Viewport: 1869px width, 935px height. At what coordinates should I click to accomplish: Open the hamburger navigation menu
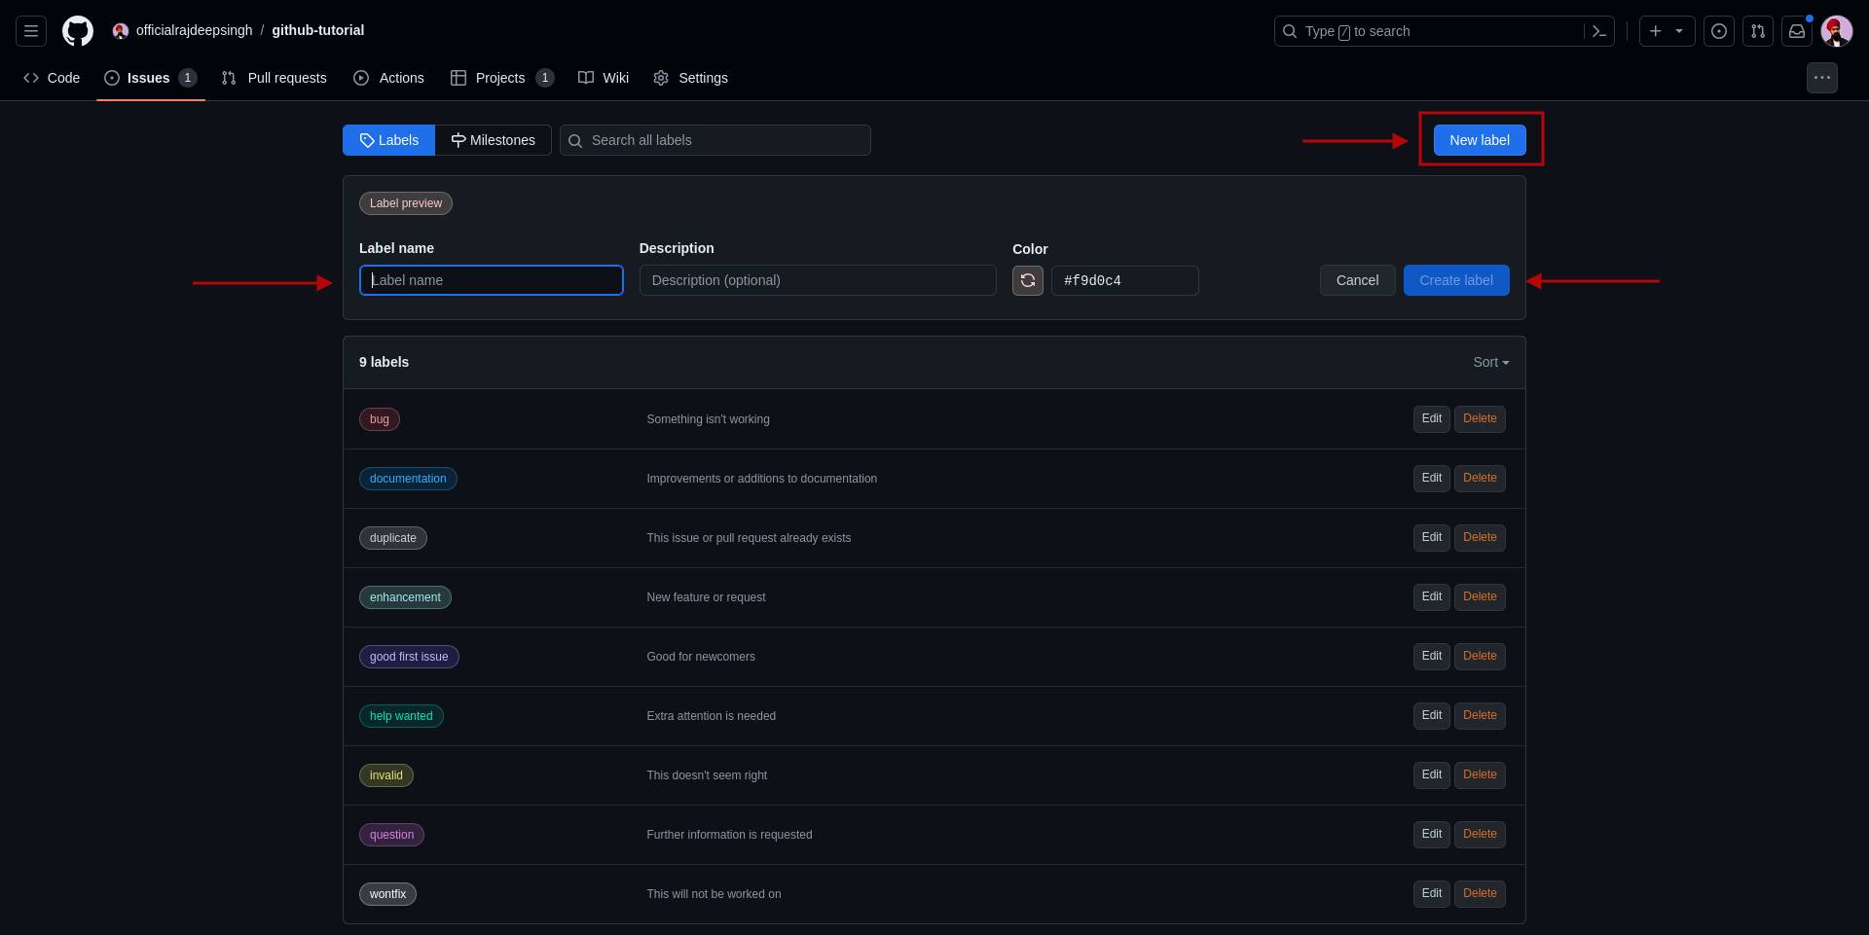coord(31,31)
